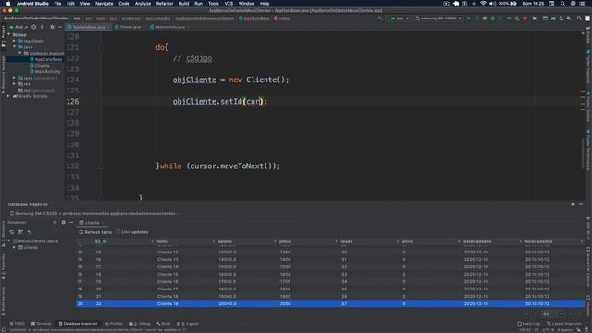Collapse MeusClientes.sqlite database node
This screenshot has height=333, width=592.
[x=9, y=240]
